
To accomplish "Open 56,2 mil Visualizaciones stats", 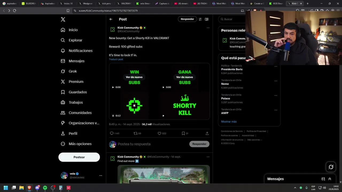I will pos(156,124).
